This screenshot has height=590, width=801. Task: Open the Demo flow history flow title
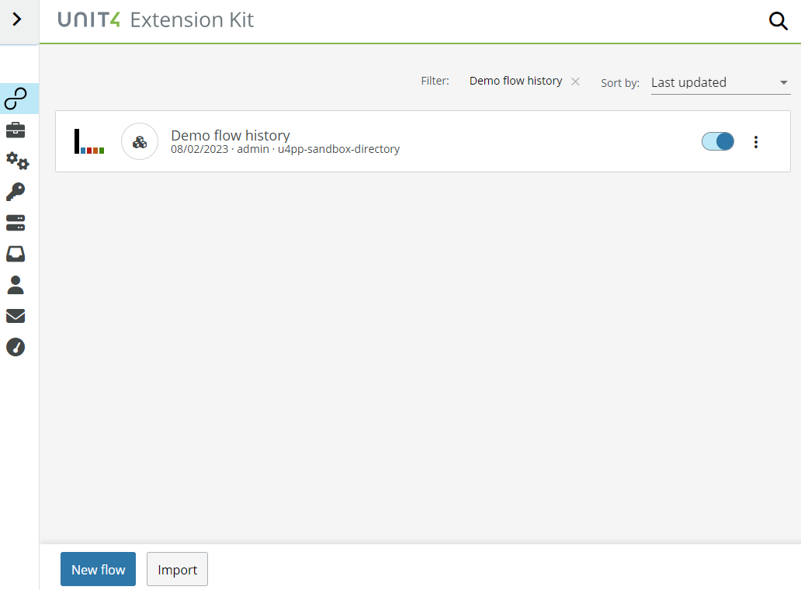pyautogui.click(x=231, y=135)
